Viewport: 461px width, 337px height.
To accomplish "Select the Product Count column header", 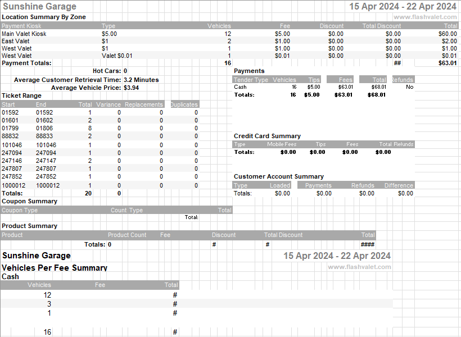I will coord(127,235).
